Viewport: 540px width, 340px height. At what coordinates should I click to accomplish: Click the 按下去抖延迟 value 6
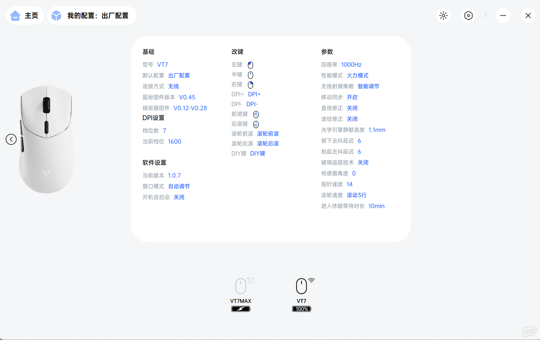(x=359, y=141)
